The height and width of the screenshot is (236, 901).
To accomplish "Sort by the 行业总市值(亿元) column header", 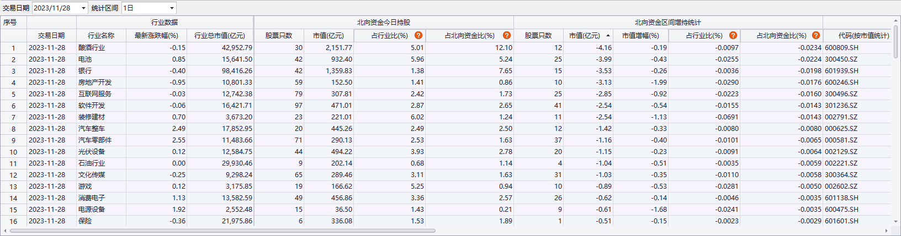I will [x=220, y=36].
